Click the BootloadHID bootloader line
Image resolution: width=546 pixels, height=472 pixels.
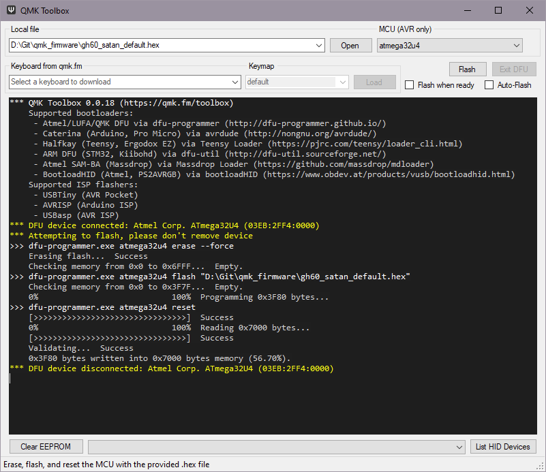coord(274,174)
